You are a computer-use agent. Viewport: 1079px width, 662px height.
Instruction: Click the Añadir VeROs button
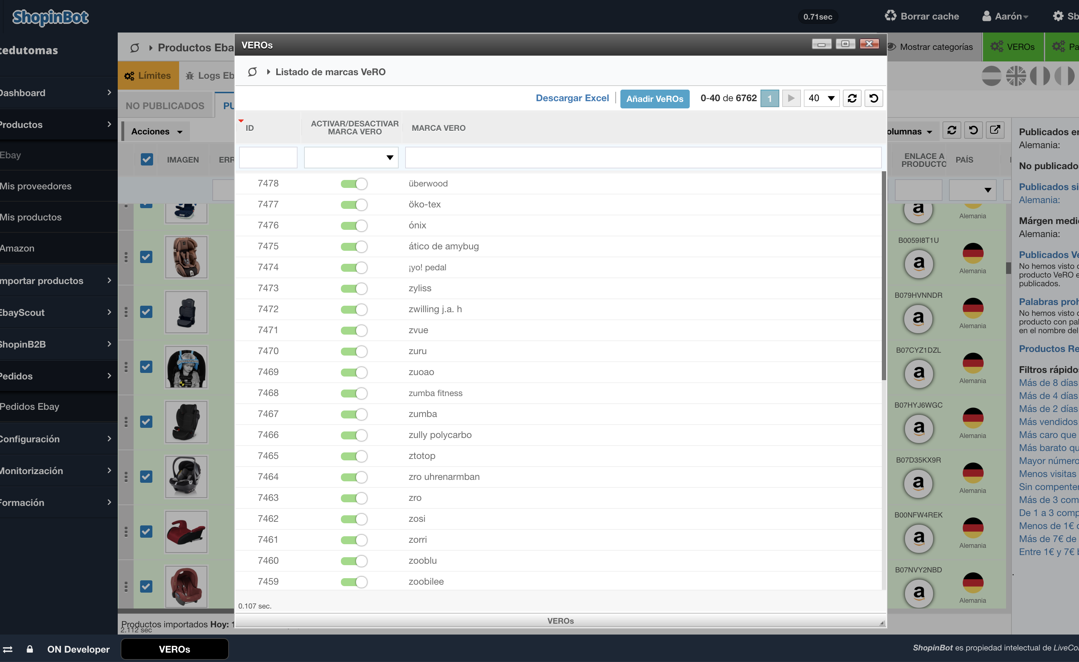[655, 99]
